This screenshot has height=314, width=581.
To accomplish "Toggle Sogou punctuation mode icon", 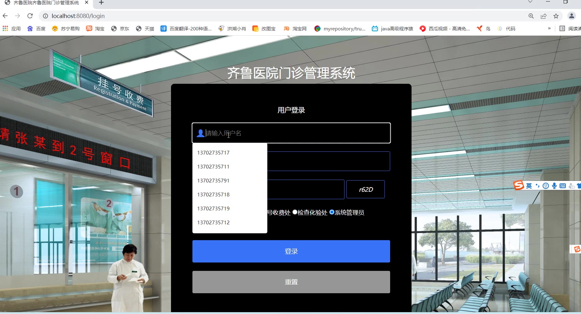I will point(538,186).
